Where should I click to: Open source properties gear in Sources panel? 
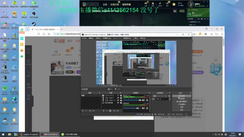(x=110, y=111)
